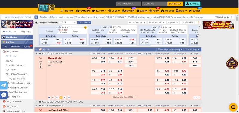Switch to the Sớm tab

(x=5, y=47)
